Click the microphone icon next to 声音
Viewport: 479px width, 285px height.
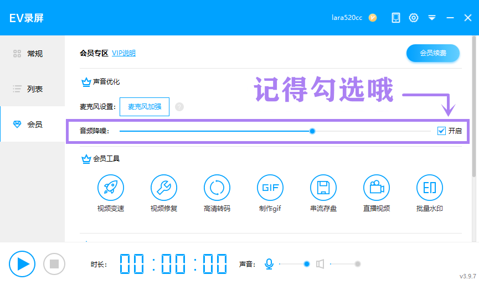coord(269,264)
